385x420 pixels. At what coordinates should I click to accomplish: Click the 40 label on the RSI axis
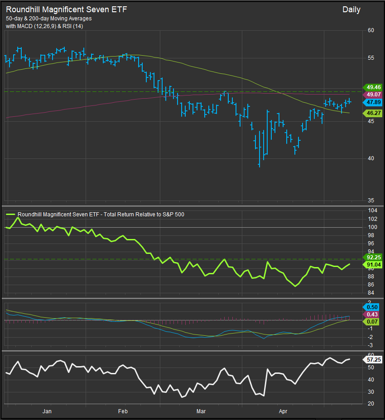[371, 380]
